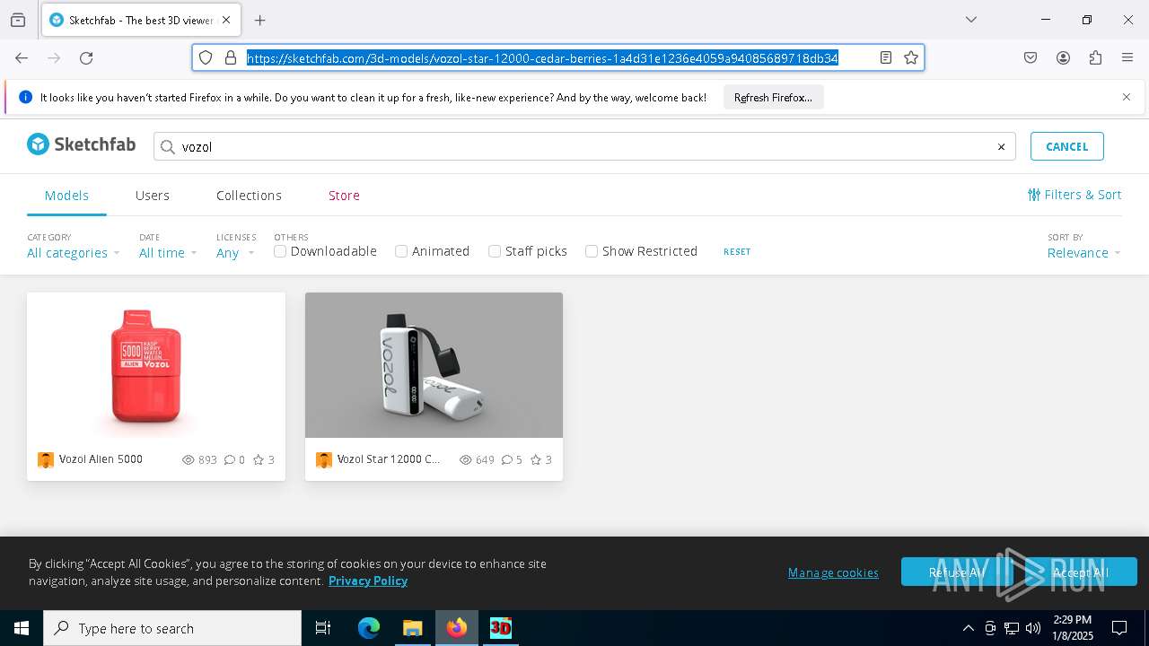The image size is (1149, 646).
Task: Open a new browser tab
Action: click(260, 20)
